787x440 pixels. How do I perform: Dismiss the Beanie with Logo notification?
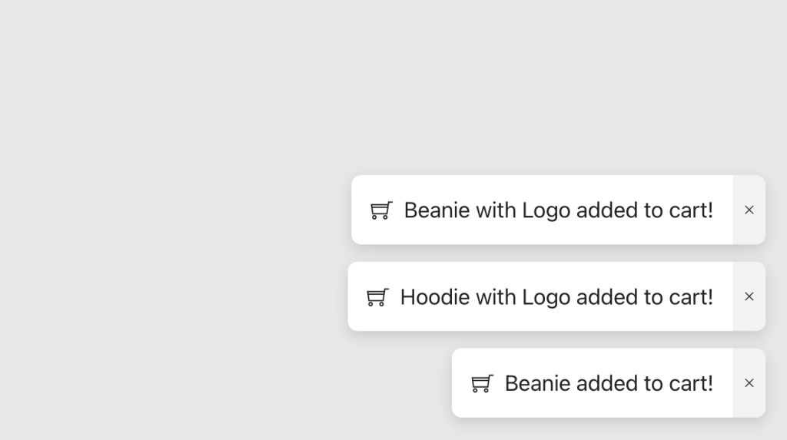(x=749, y=210)
